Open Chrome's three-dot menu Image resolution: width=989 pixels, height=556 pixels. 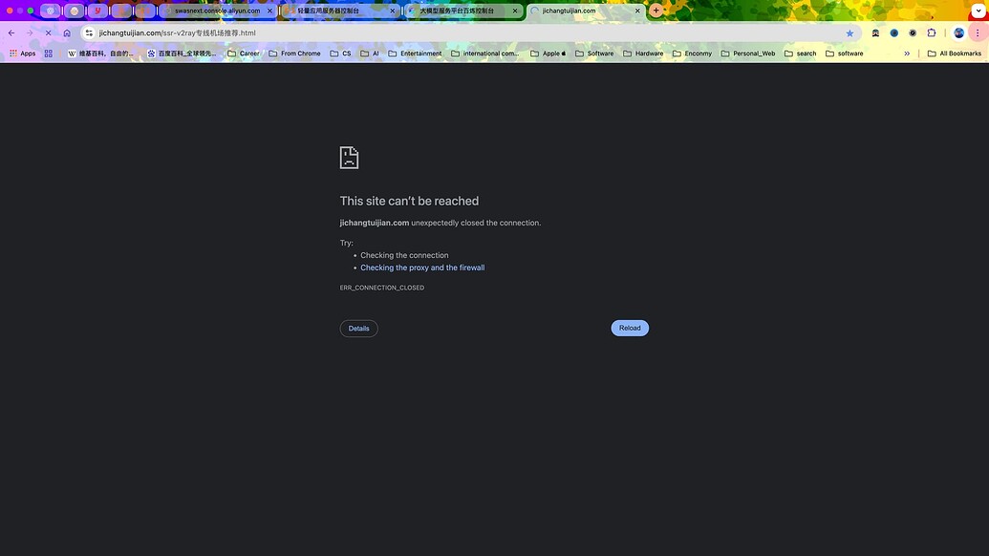[x=978, y=32]
